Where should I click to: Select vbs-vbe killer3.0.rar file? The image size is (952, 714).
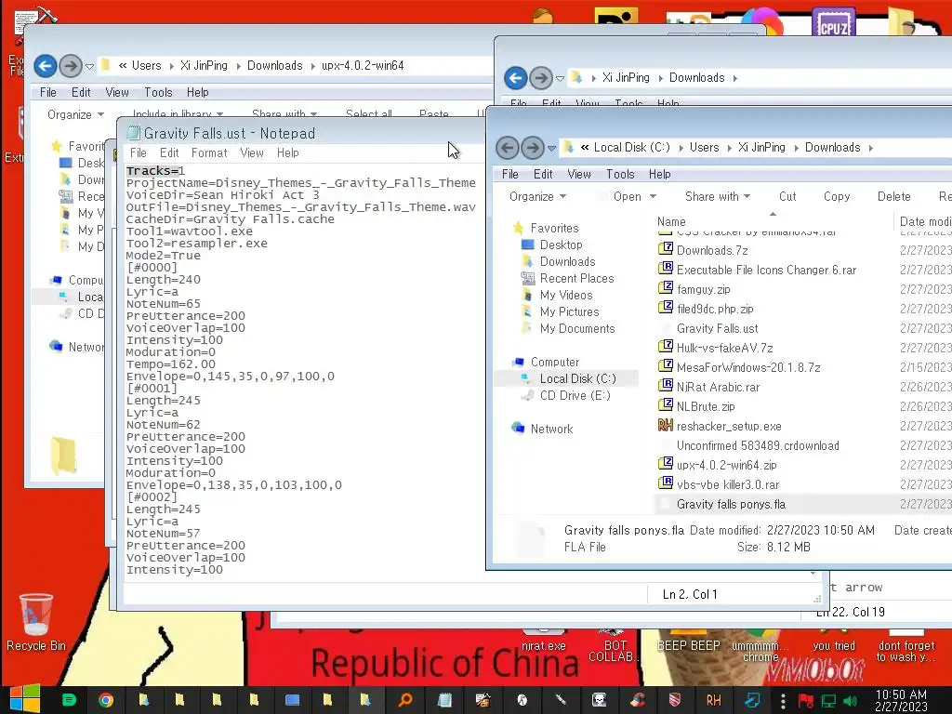(727, 484)
